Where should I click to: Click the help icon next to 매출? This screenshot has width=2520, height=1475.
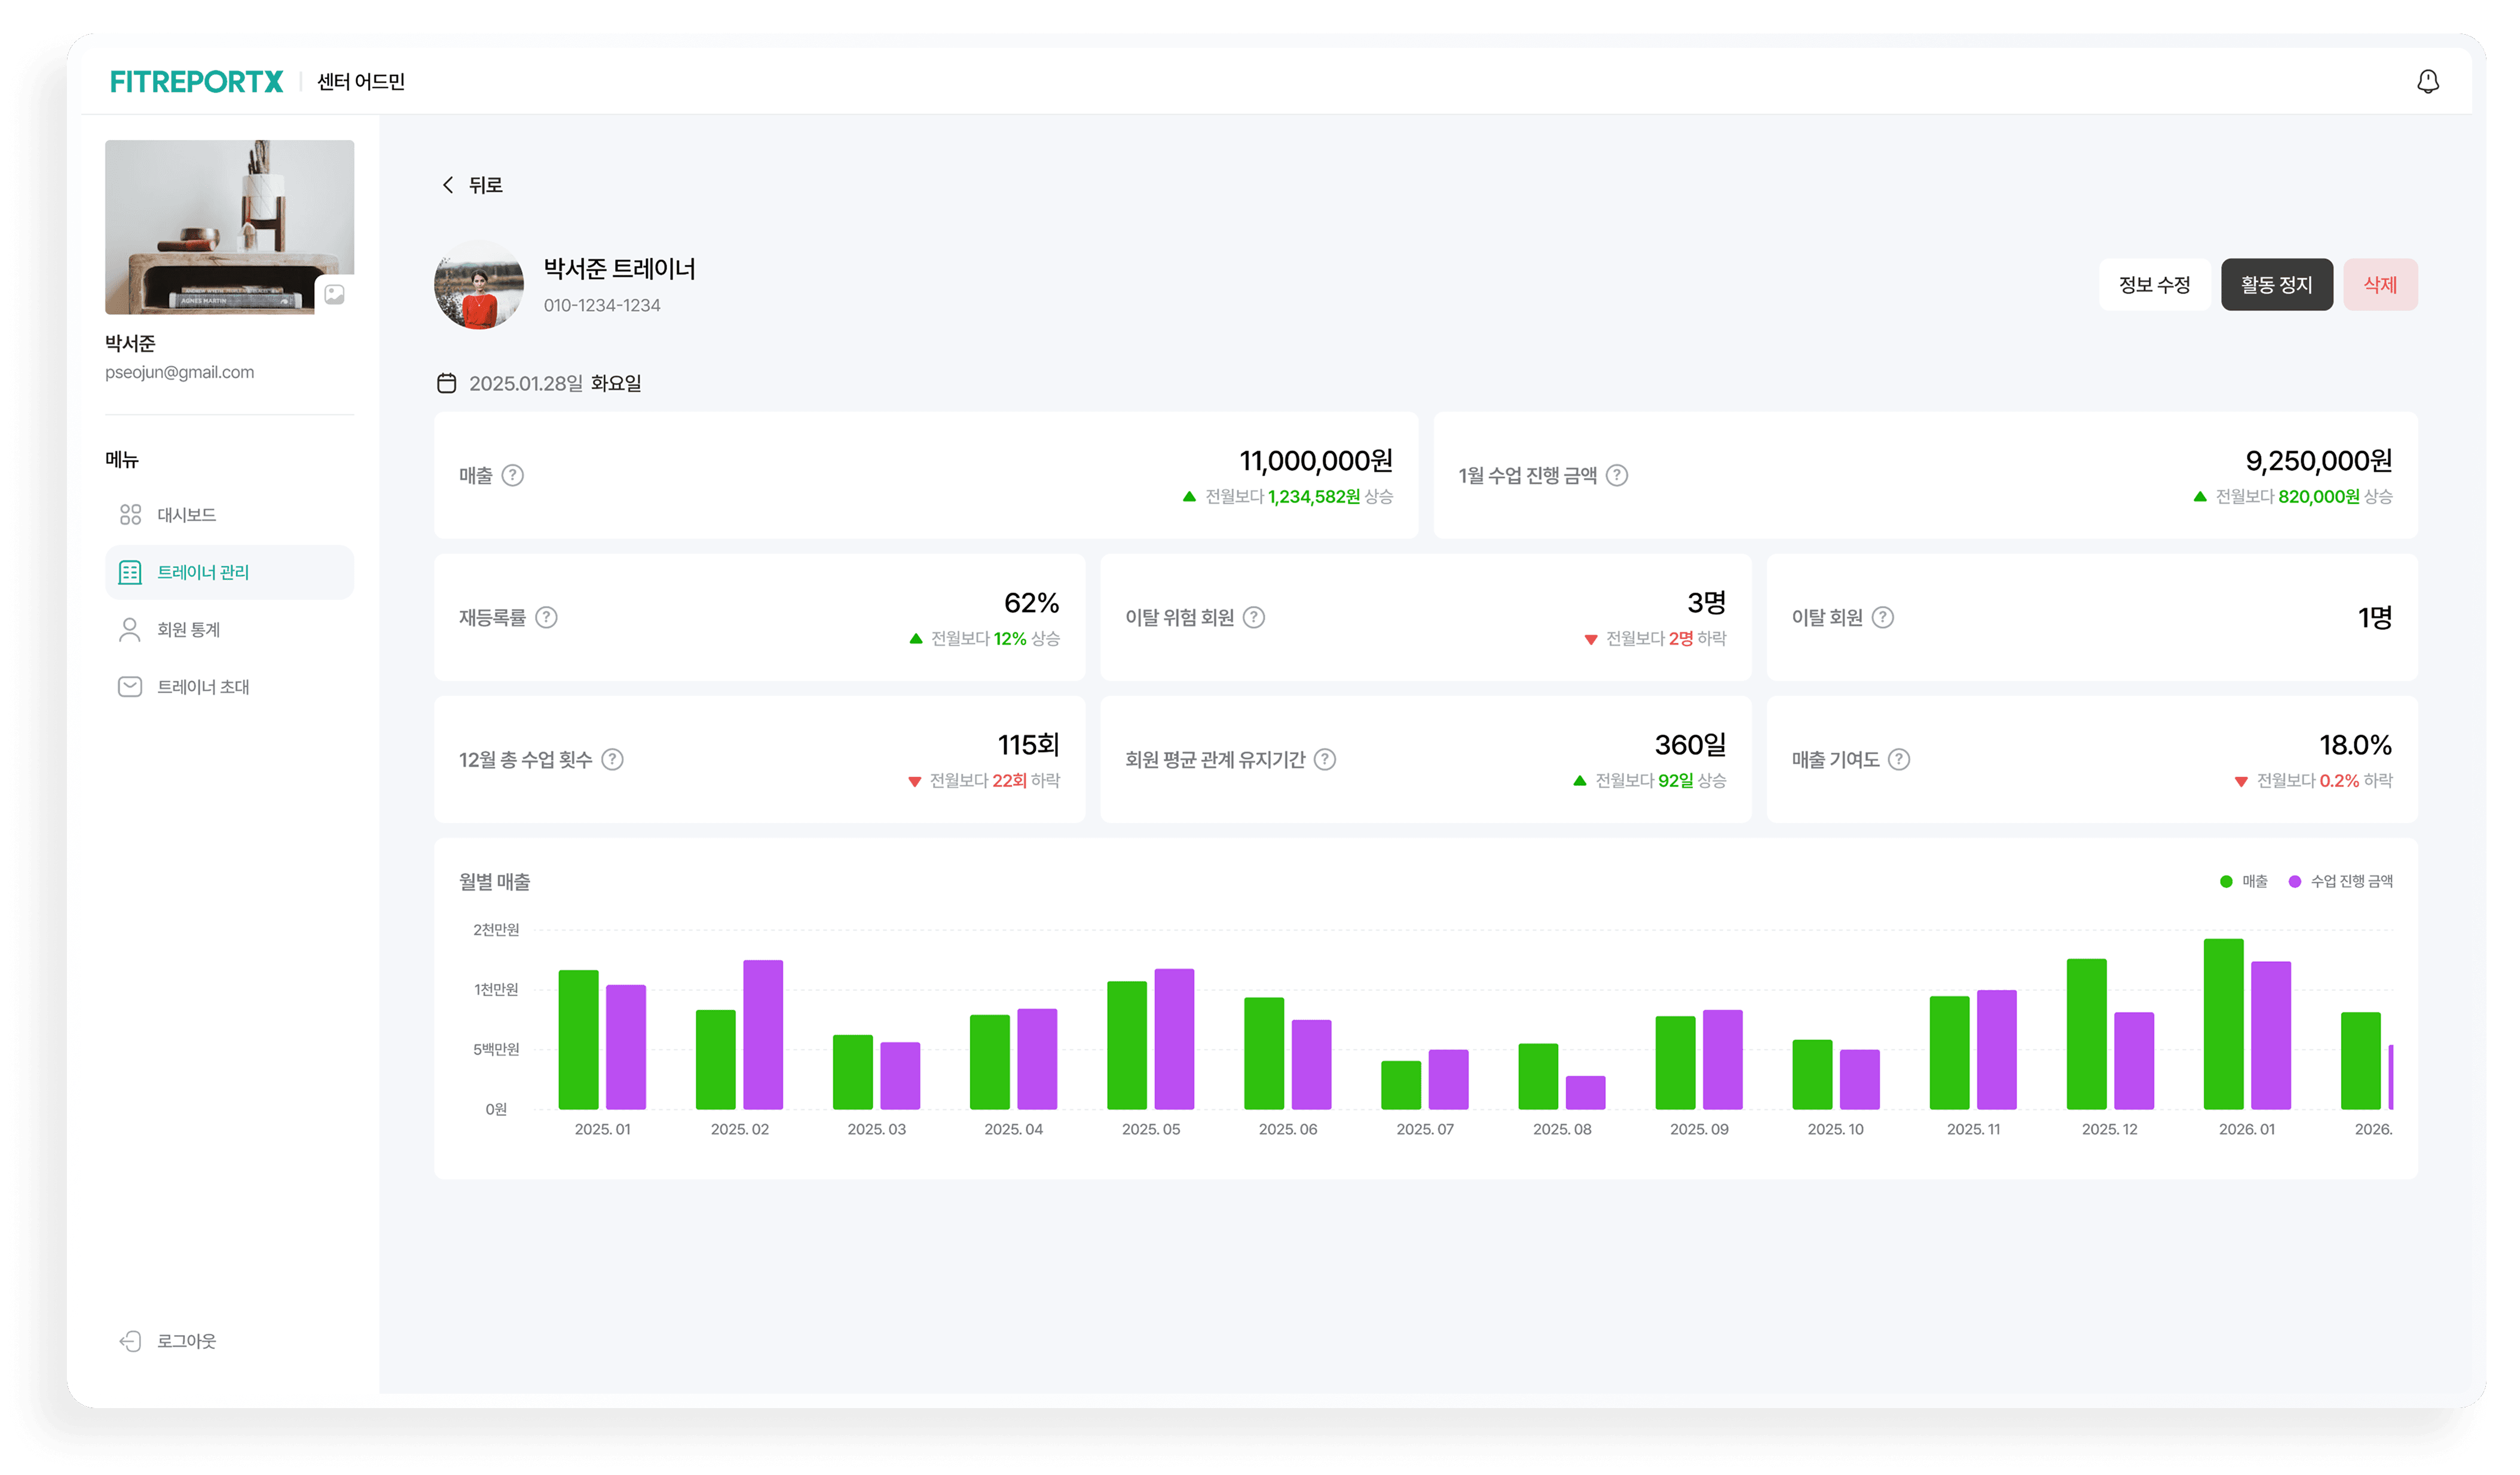tap(513, 475)
